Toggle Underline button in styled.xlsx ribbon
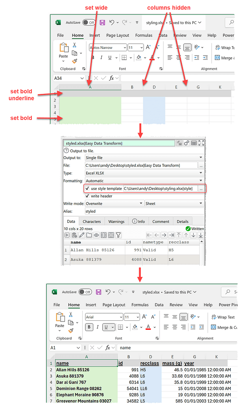The height and width of the screenshot is (404, 238). (106, 327)
